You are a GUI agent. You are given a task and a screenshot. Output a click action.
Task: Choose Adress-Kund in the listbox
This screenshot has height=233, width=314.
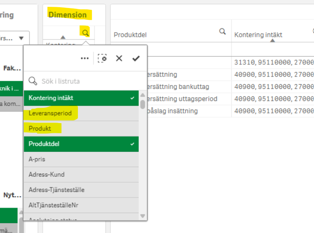tap(80, 175)
